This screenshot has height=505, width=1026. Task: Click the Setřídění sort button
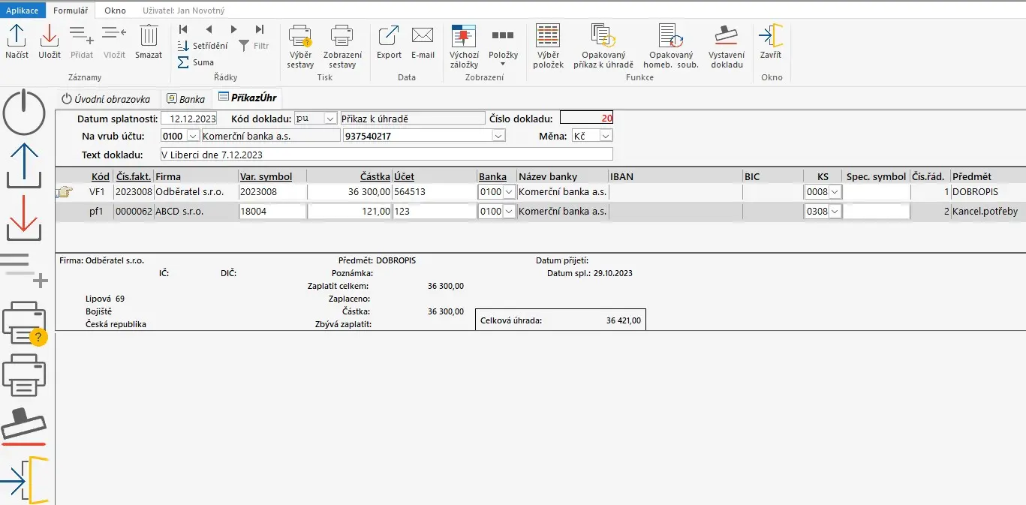(x=203, y=46)
